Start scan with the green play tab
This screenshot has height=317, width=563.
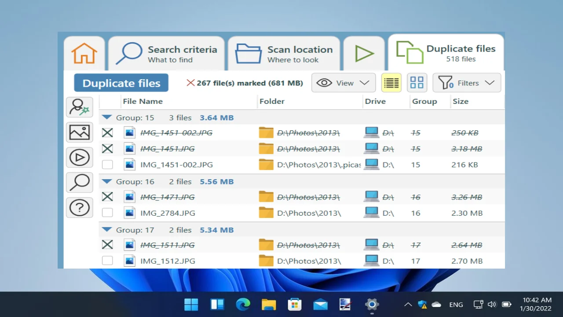pyautogui.click(x=364, y=54)
